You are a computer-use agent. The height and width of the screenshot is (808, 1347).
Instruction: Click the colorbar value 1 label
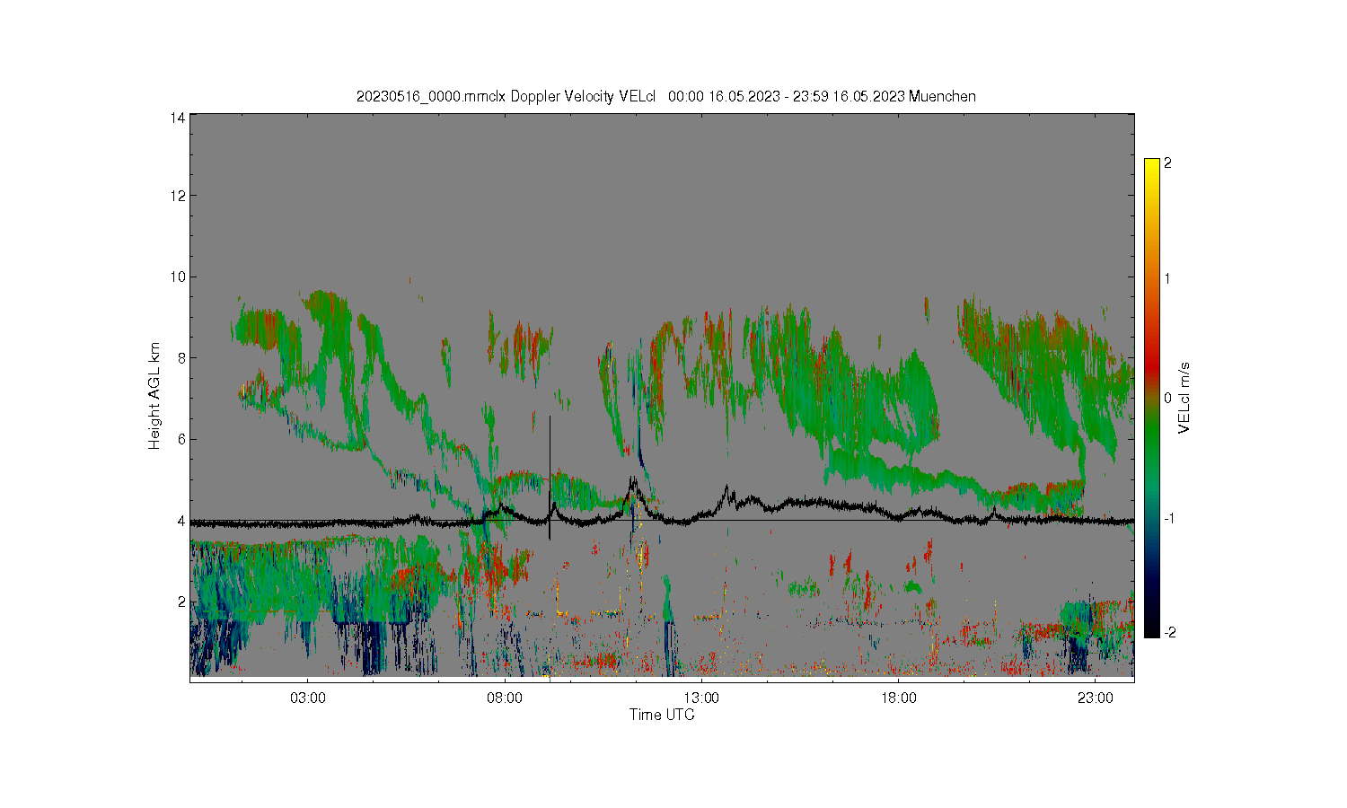[1167, 278]
